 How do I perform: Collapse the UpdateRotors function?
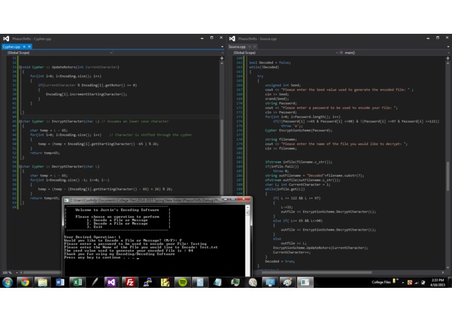pos(20,67)
